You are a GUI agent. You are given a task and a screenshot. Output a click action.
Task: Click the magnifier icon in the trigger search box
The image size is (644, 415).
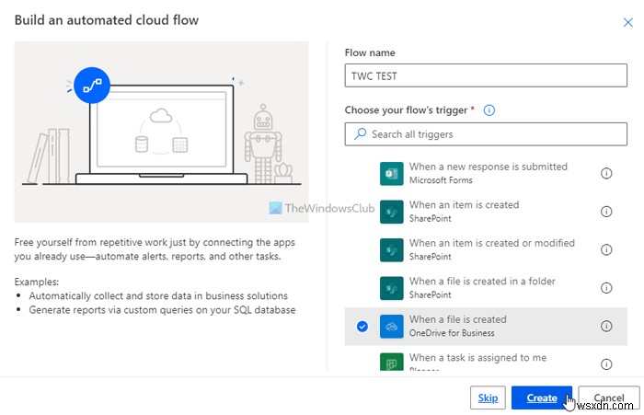click(x=360, y=134)
